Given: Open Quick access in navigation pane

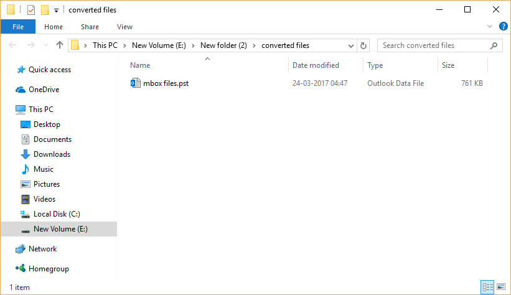Looking at the screenshot, I should pos(50,70).
